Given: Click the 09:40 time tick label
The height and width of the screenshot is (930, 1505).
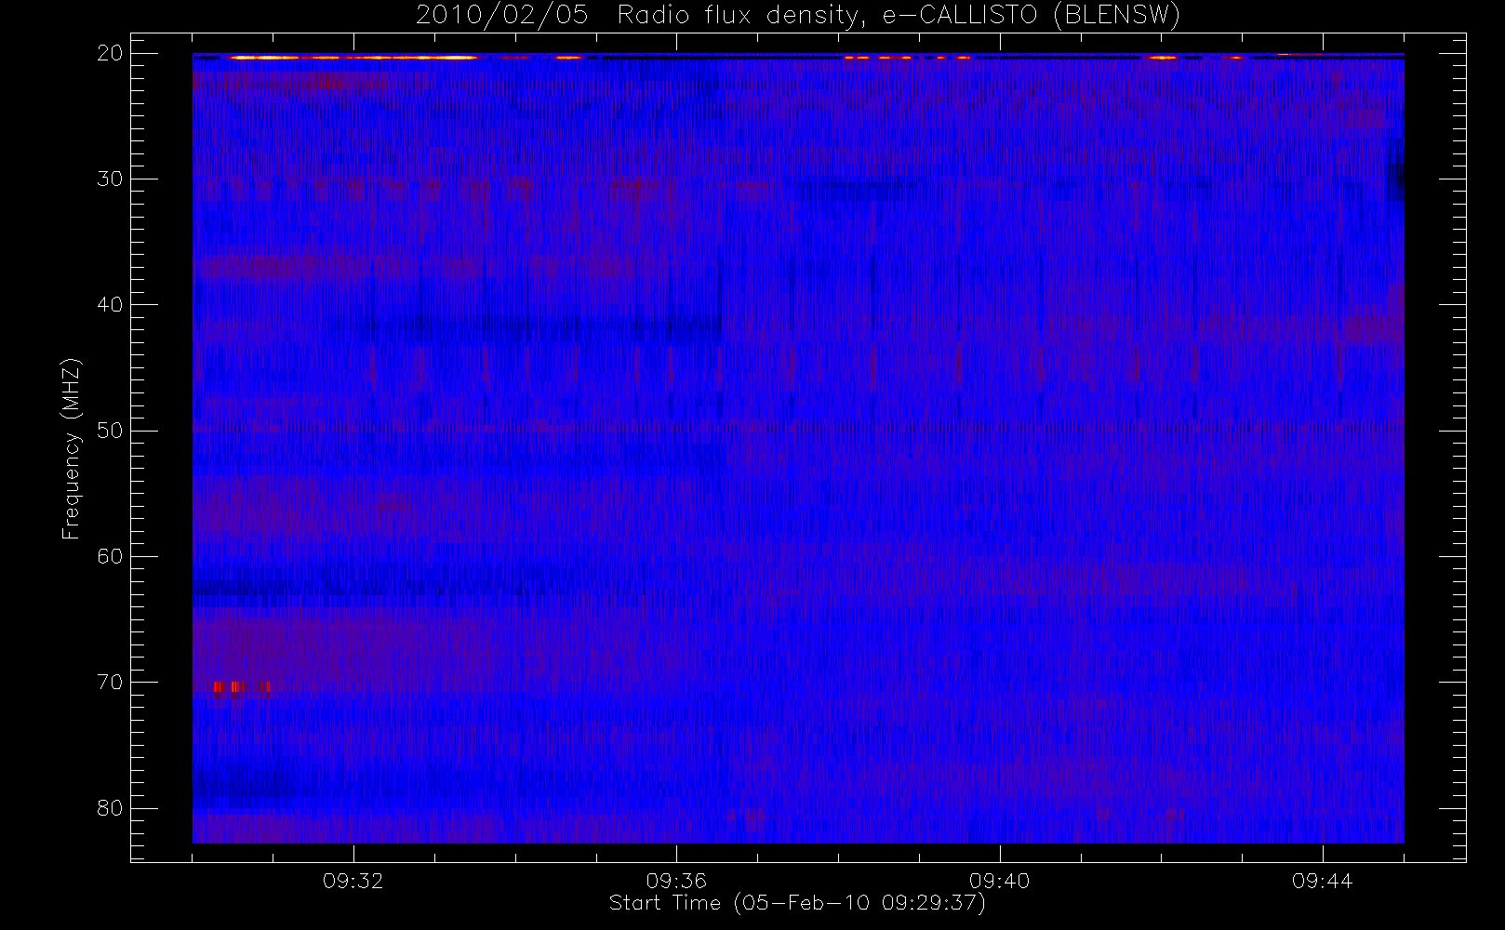Looking at the screenshot, I should click(x=999, y=881).
